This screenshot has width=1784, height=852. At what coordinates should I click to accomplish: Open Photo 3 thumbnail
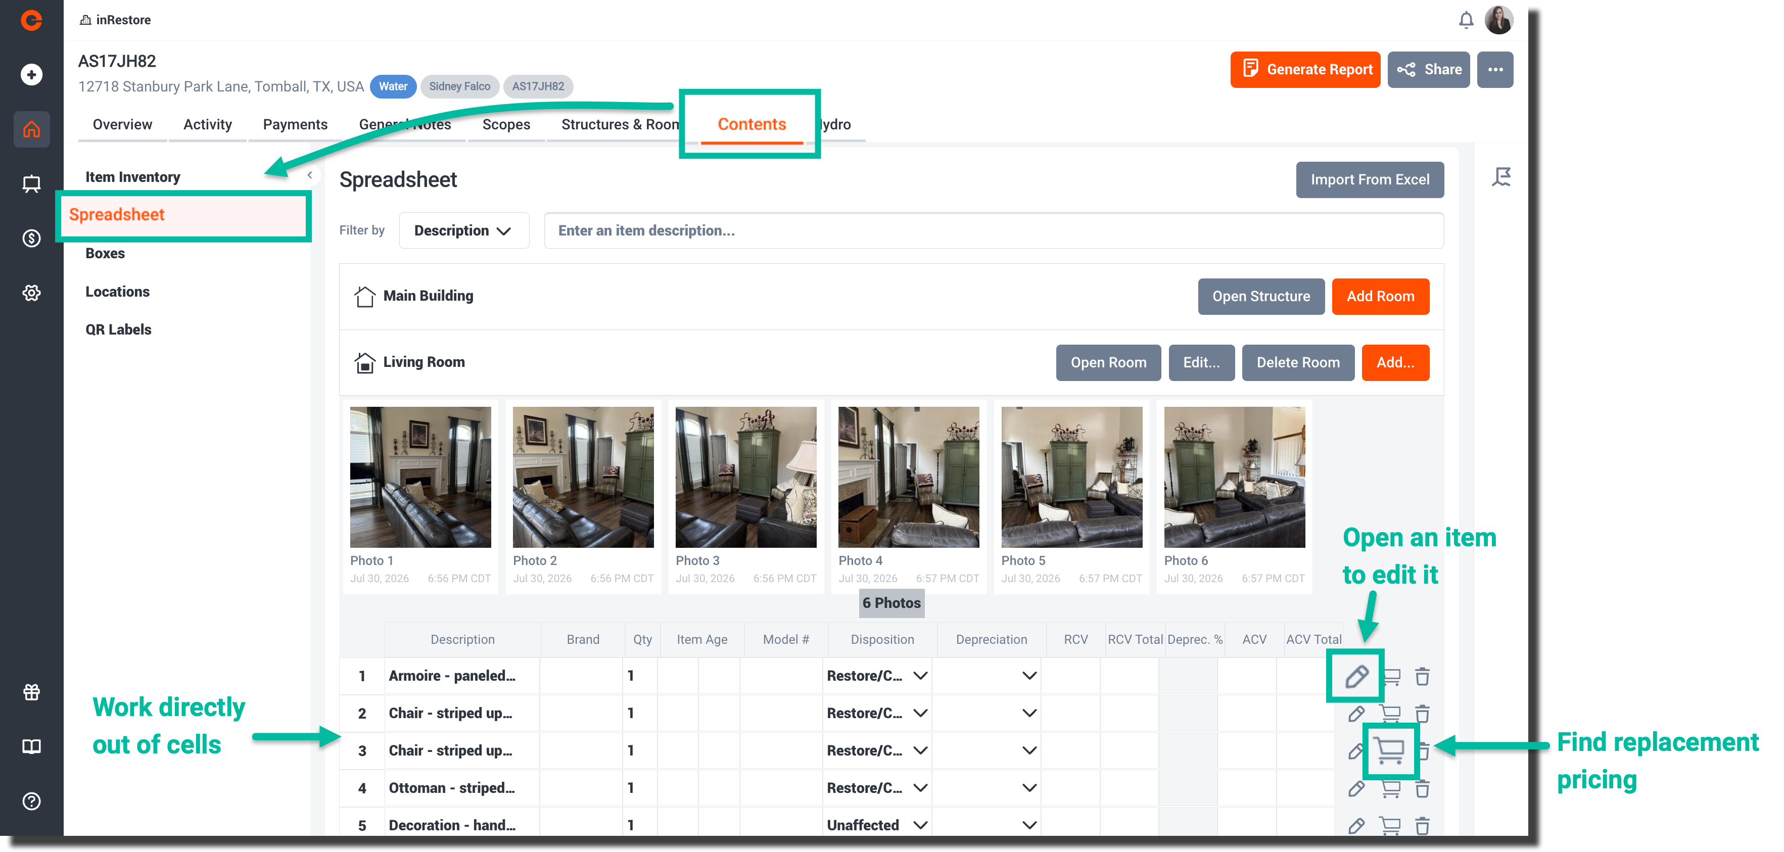tap(745, 477)
